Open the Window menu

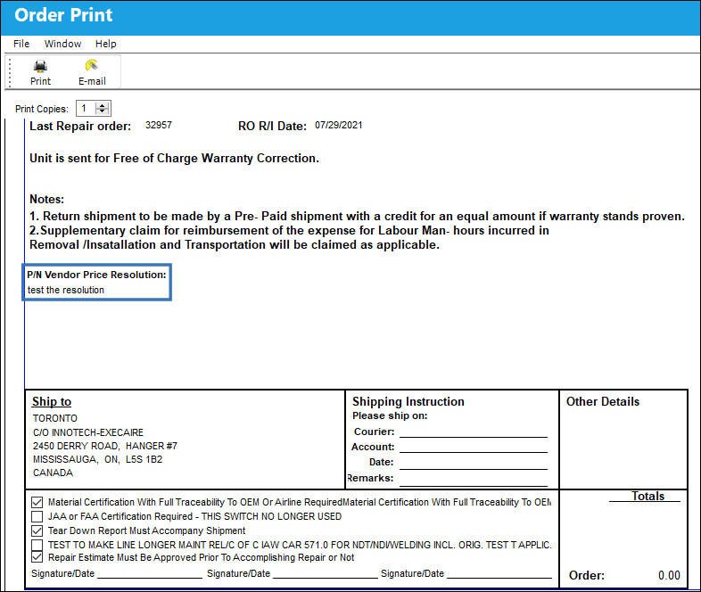pos(62,44)
